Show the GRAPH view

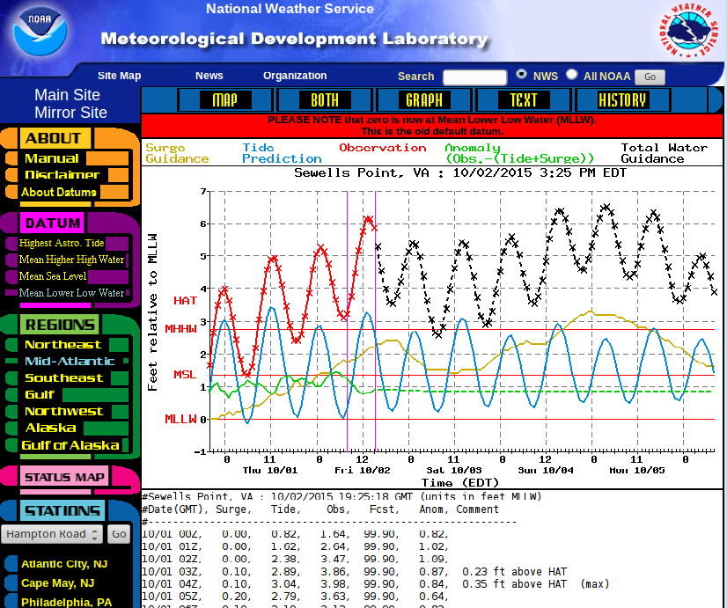coord(423,99)
